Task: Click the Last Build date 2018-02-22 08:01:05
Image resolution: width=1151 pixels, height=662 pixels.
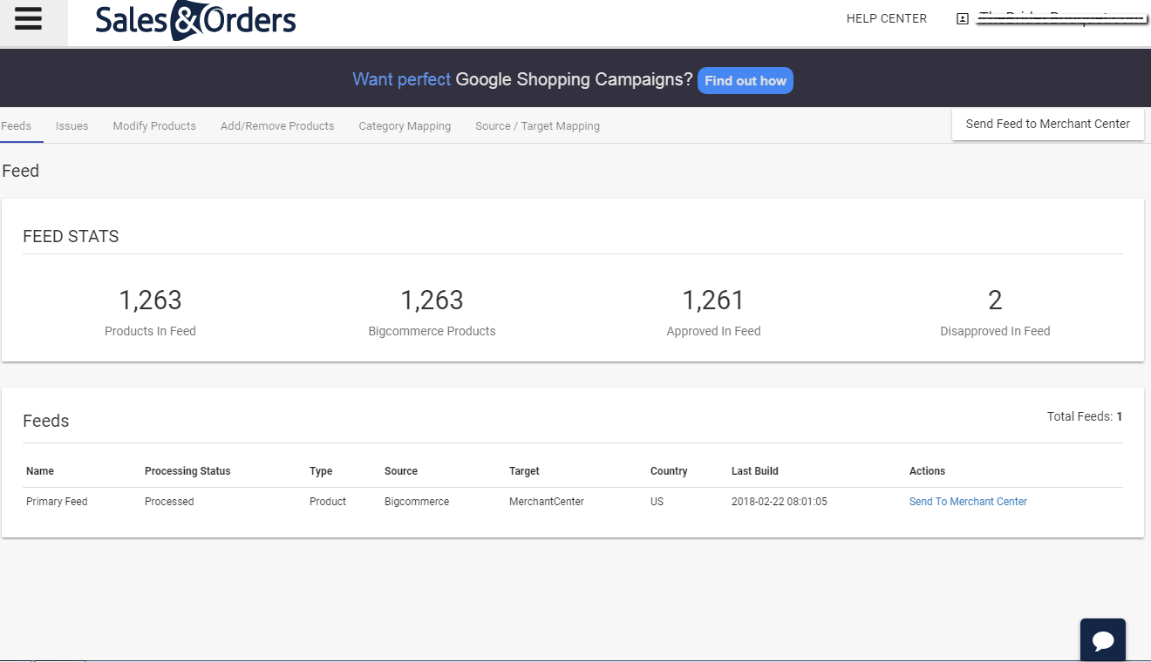Action: 780,502
